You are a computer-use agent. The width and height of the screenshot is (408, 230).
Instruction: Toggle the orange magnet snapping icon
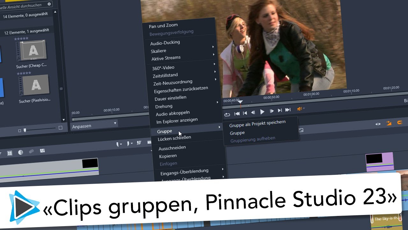pyautogui.click(x=399, y=122)
